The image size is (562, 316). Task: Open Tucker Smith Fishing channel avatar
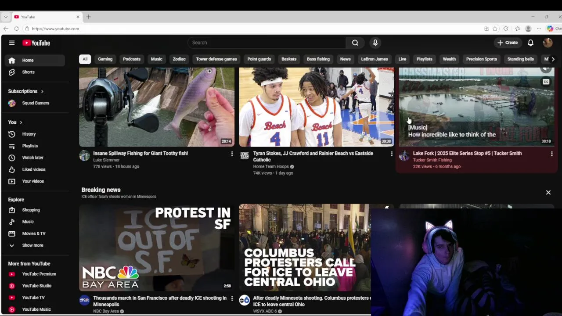tap(404, 155)
